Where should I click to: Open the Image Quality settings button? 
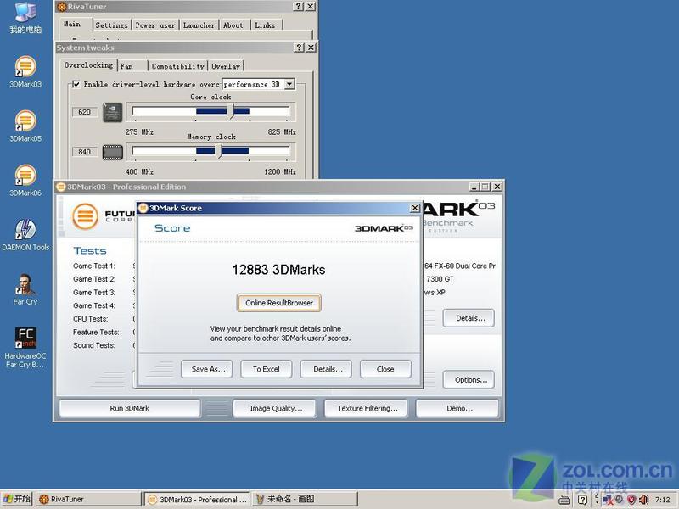click(x=274, y=408)
